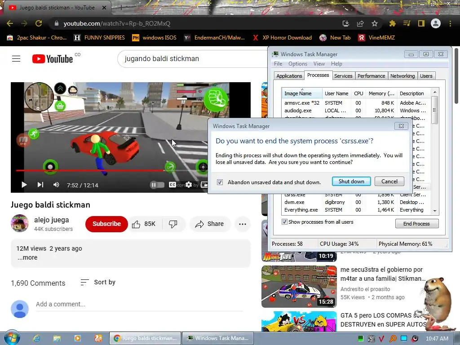Screen dimensions: 460x345
Task: Sort processes by CPU column
Action: (358, 93)
